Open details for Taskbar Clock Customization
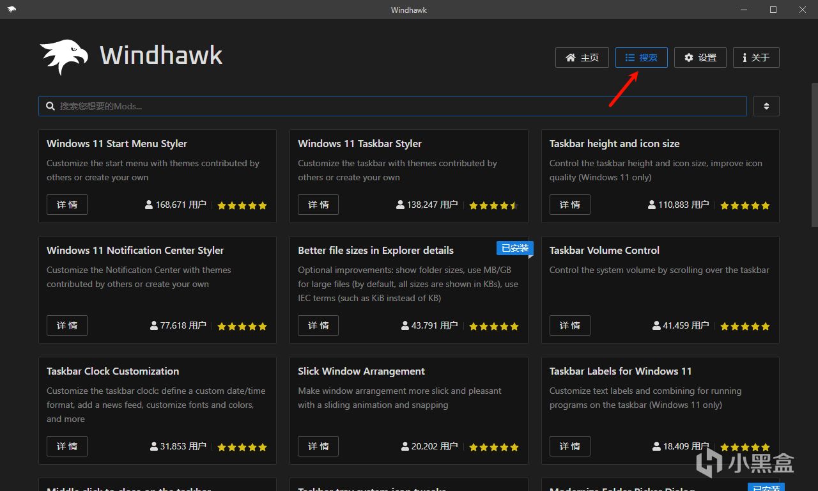The height and width of the screenshot is (491, 818). (67, 446)
